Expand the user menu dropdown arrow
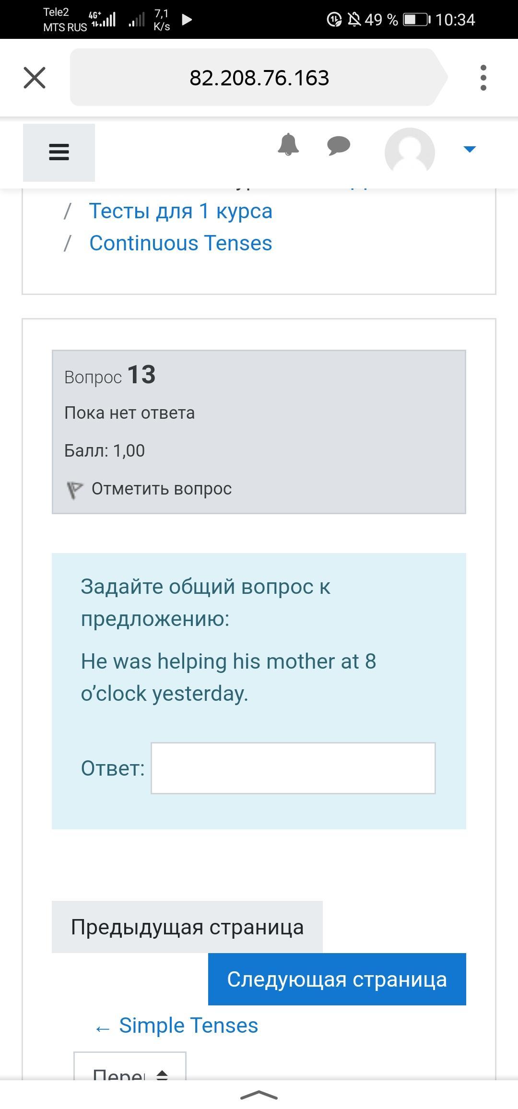The image size is (518, 1109). tap(470, 149)
